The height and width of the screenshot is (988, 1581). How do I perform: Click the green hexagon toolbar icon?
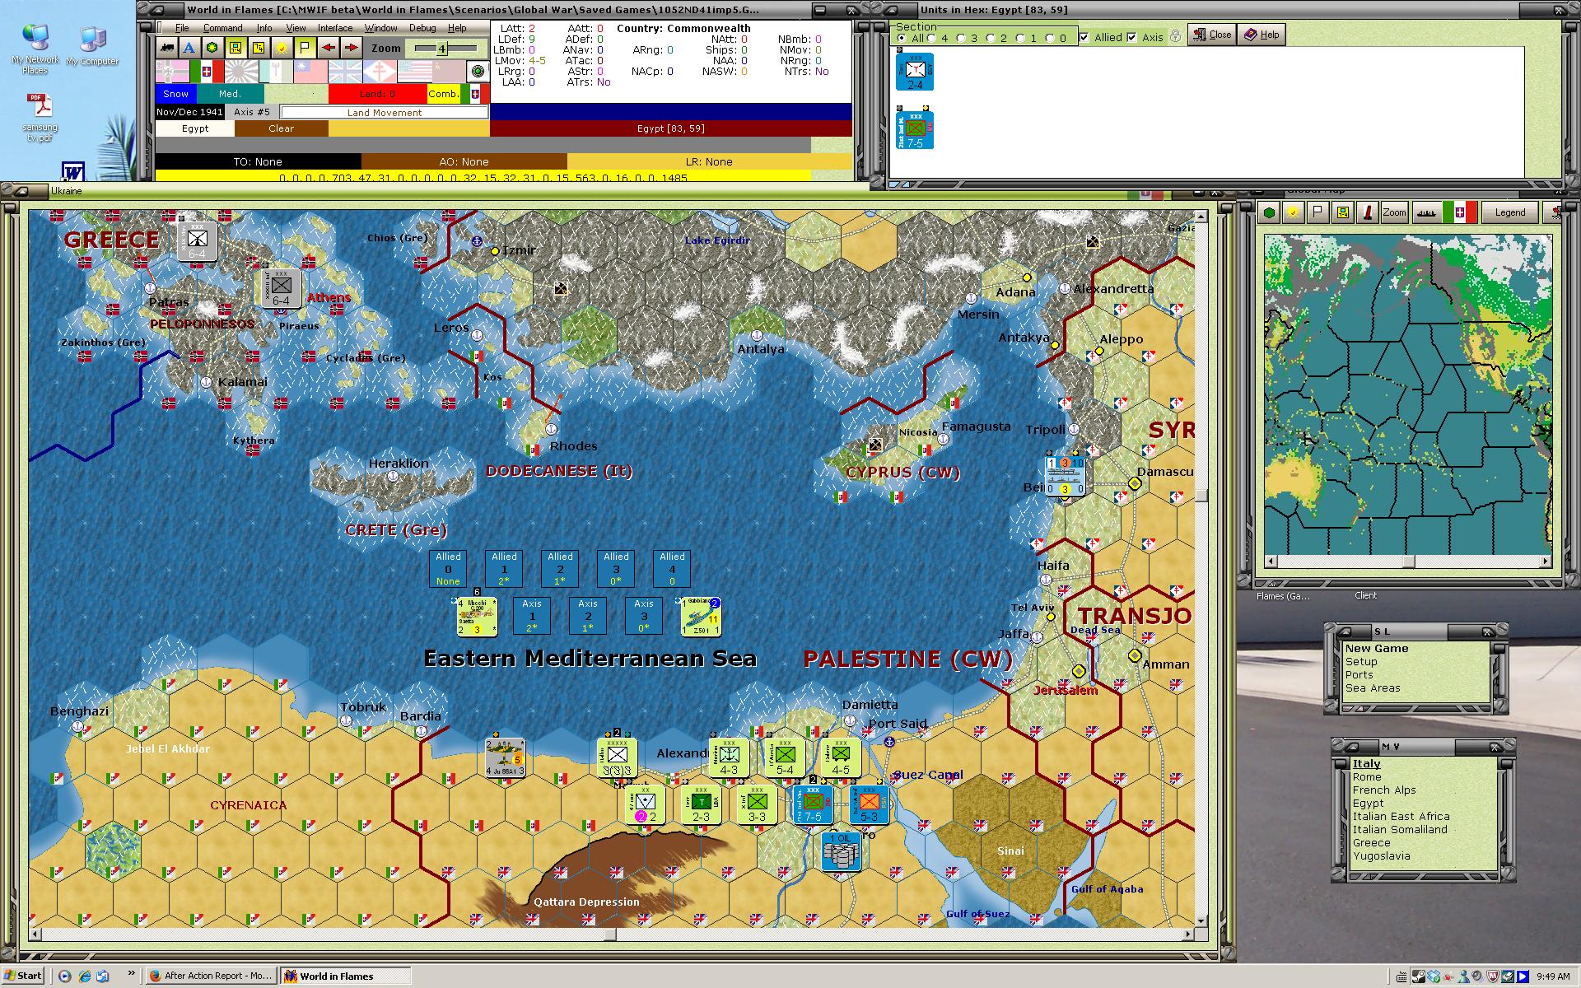pyautogui.click(x=212, y=48)
